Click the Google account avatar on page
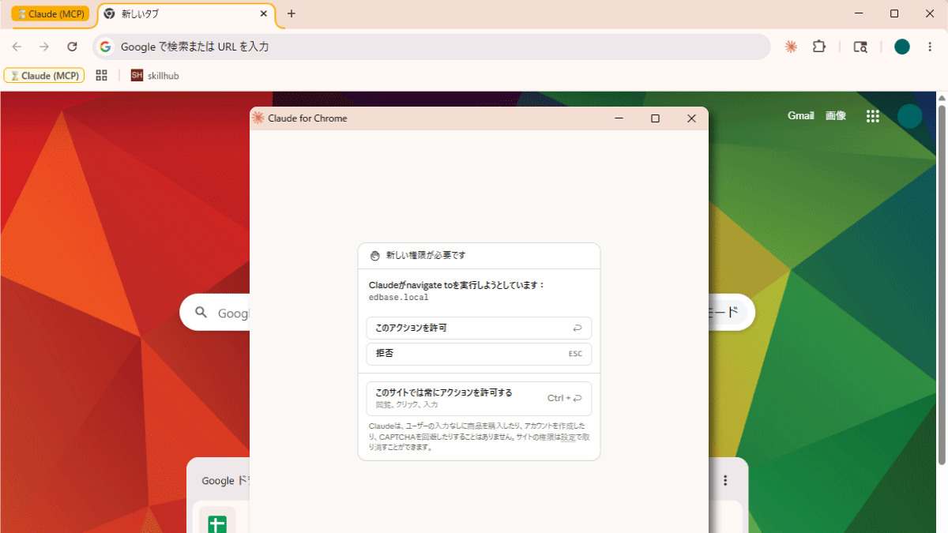Screen dimensions: 948x533 [x=909, y=116]
